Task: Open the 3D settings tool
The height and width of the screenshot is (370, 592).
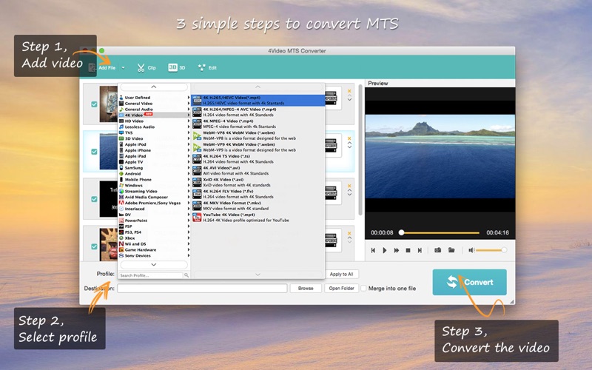Action: click(177, 67)
